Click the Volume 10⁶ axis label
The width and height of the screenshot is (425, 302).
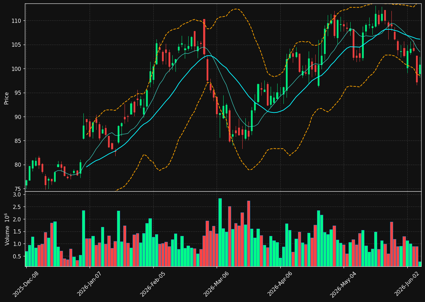coord(7,229)
